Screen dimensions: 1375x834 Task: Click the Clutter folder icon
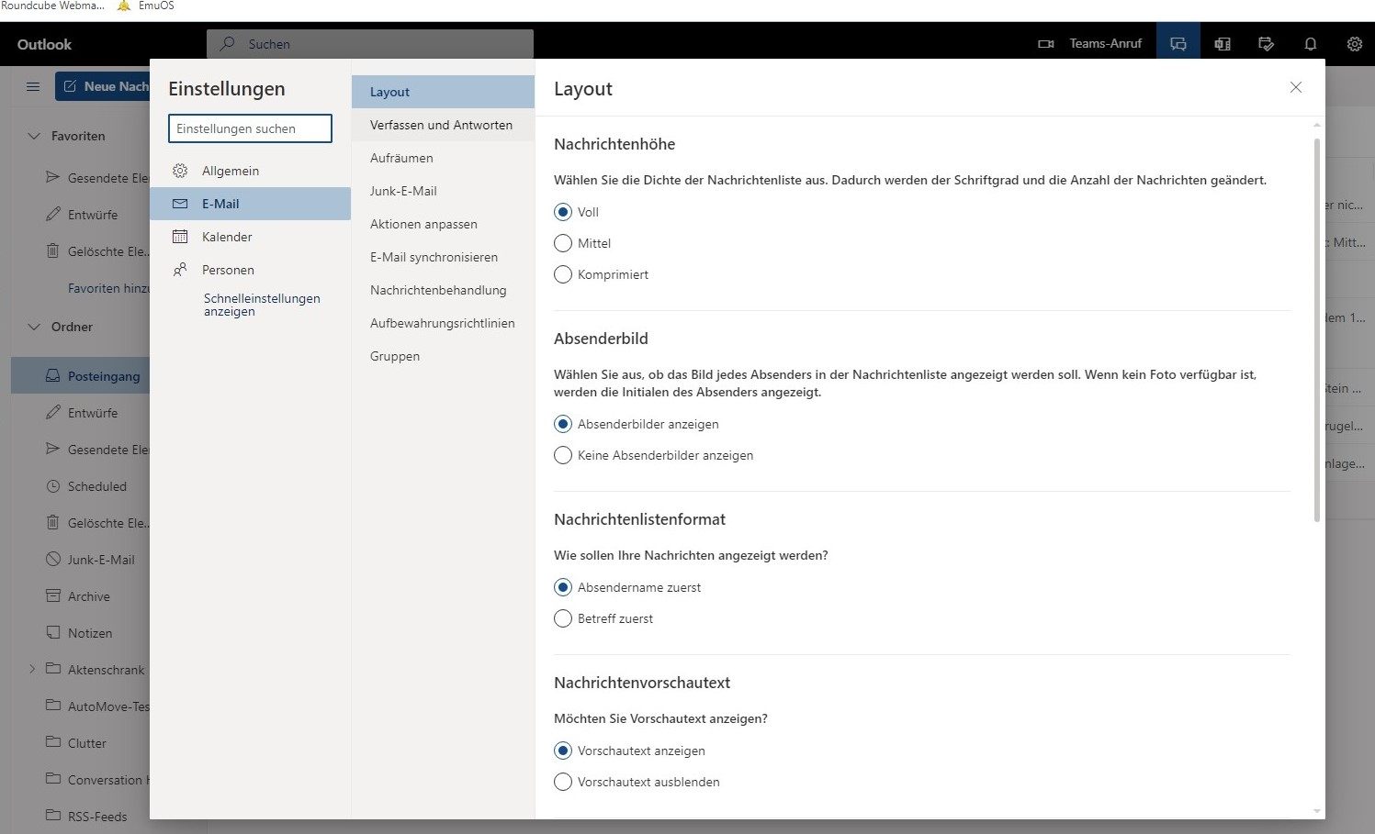[x=53, y=743]
